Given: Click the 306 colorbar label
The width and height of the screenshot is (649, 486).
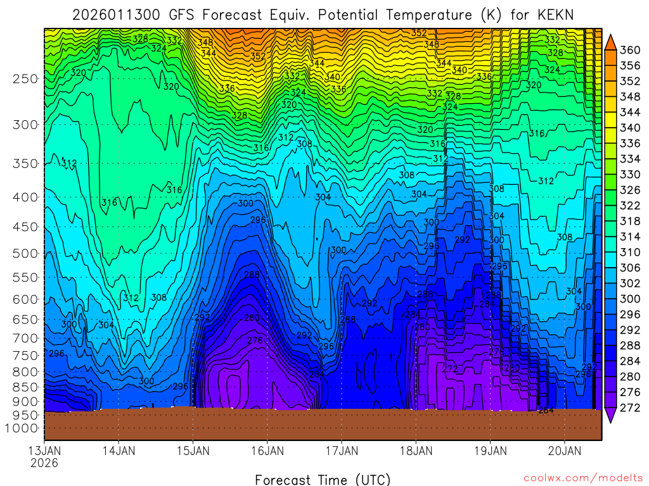Looking at the screenshot, I should (x=630, y=268).
